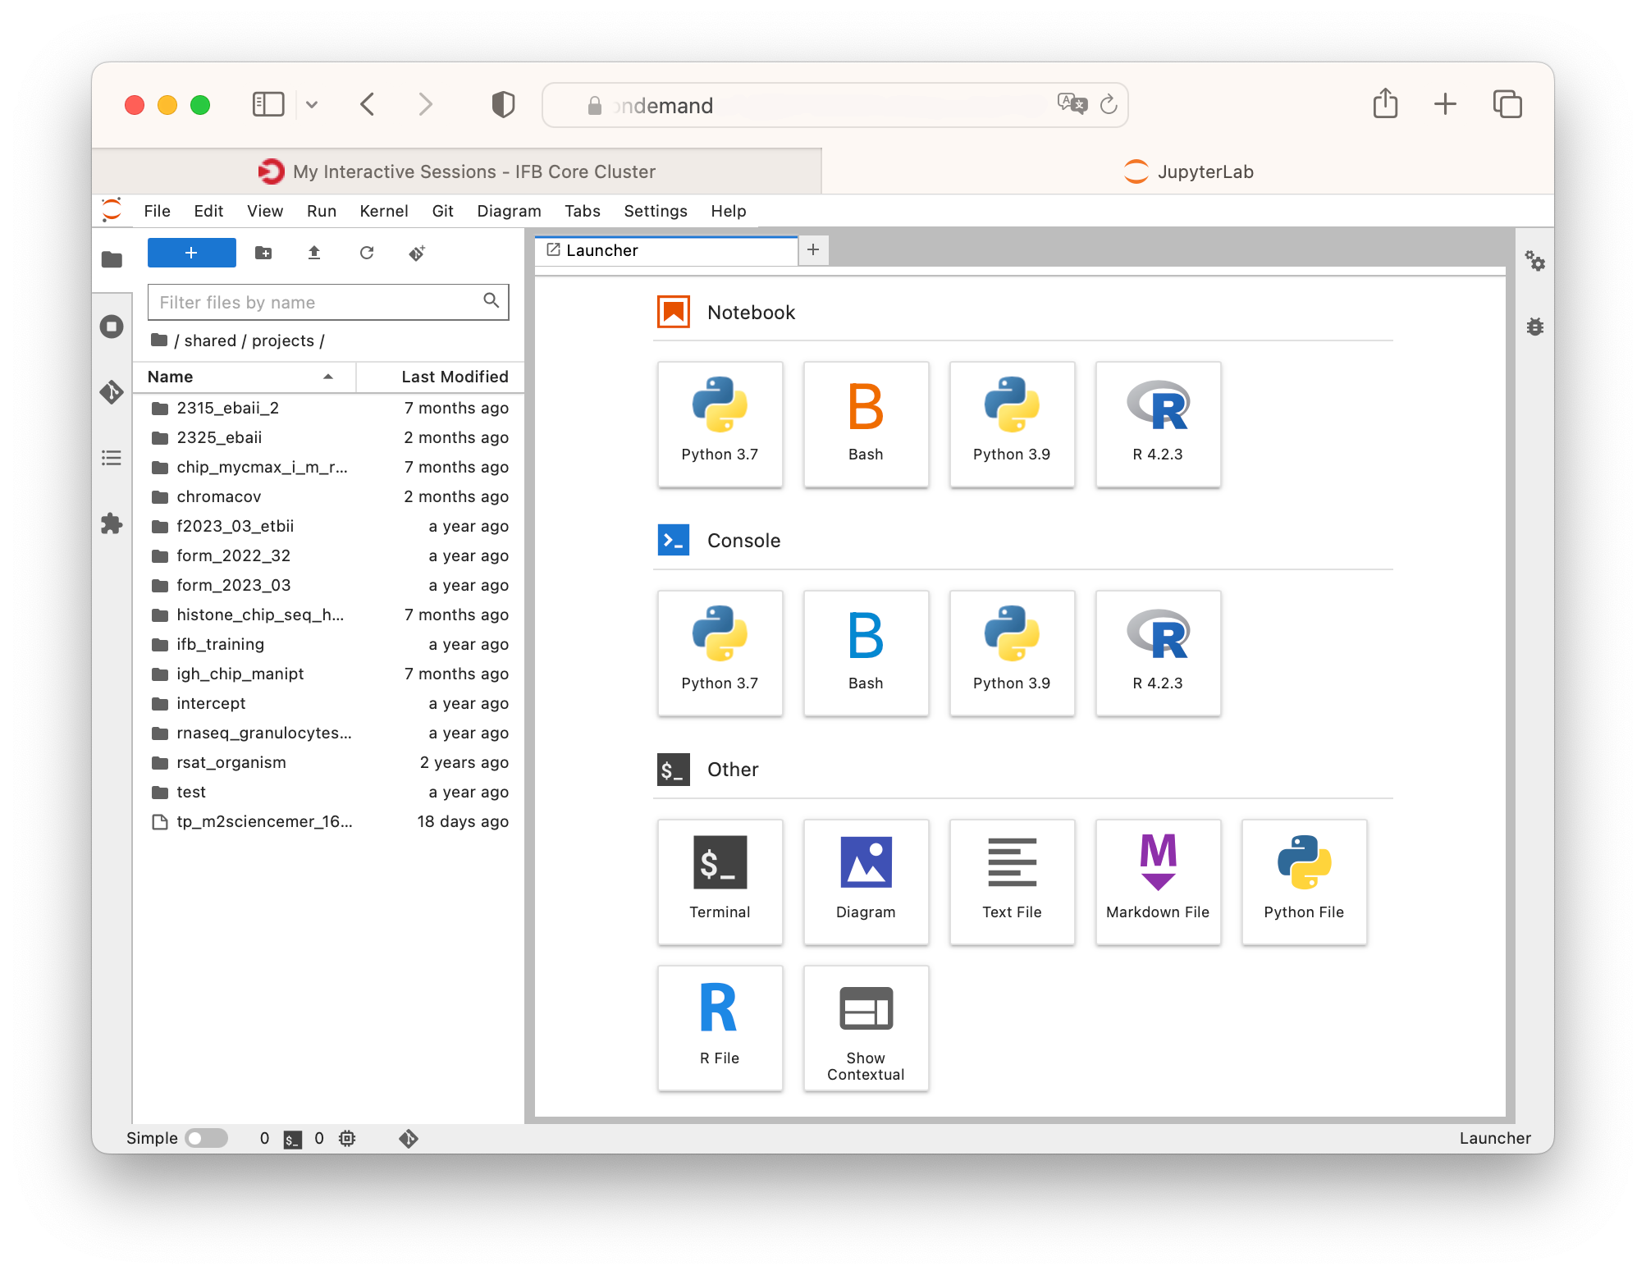Select the Launcher tab
The width and height of the screenshot is (1646, 1275).
665,250
